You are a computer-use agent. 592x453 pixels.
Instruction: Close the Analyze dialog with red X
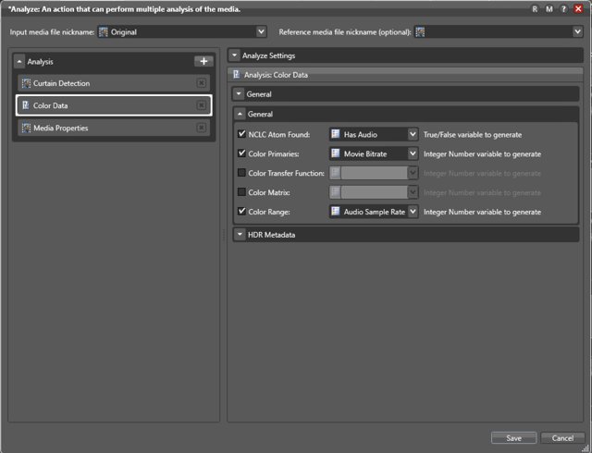coord(578,9)
